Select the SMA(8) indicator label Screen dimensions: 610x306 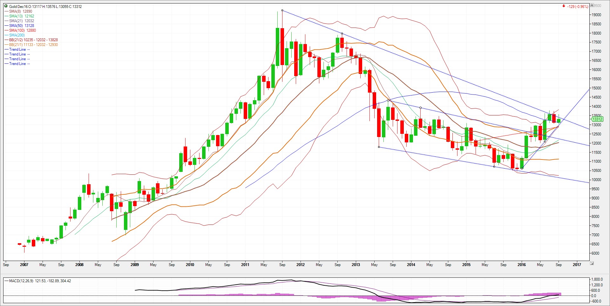point(21,11)
